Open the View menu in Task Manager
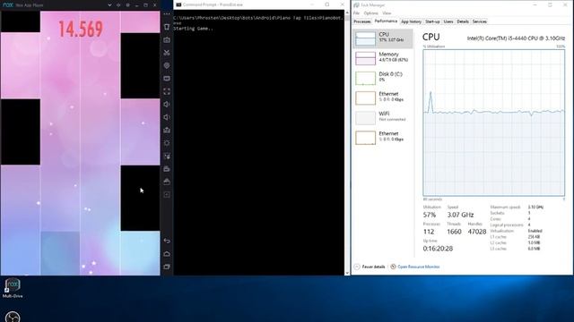Viewport: 574px width, 322px height. (387, 13)
